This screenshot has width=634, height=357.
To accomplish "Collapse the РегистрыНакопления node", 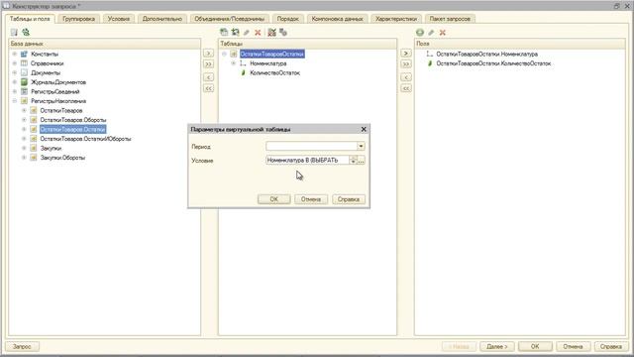I will coord(15,101).
